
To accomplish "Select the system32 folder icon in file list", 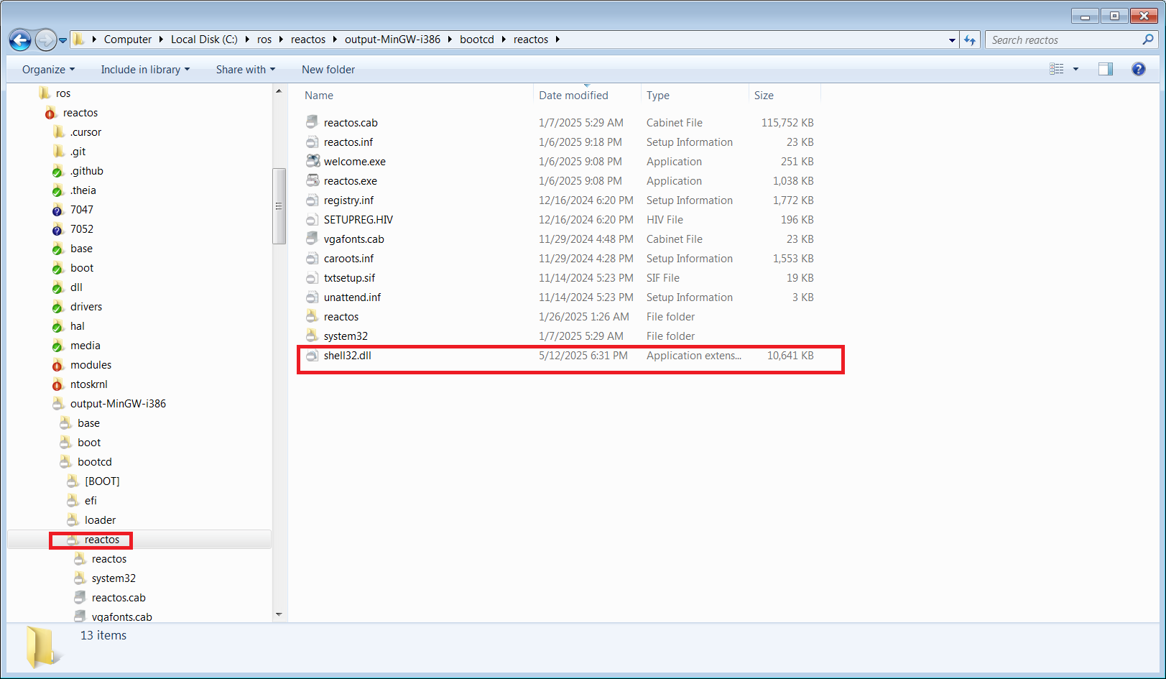I will coord(312,336).
